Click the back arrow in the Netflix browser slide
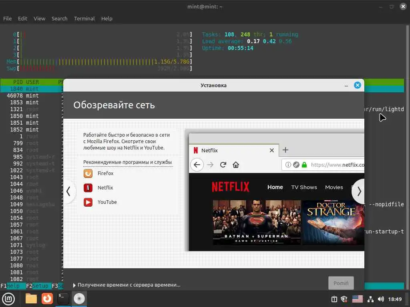 (197, 165)
